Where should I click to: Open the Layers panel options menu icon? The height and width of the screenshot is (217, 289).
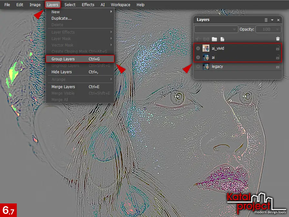point(266,20)
